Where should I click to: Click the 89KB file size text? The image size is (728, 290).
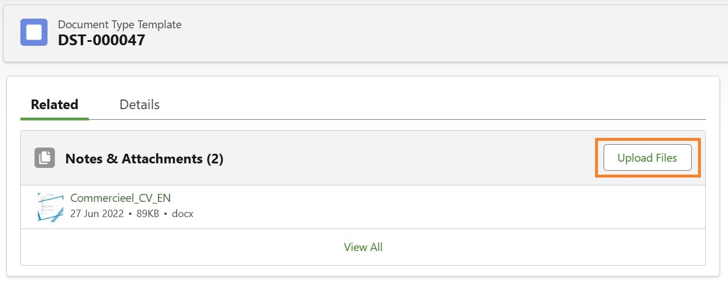(x=149, y=214)
